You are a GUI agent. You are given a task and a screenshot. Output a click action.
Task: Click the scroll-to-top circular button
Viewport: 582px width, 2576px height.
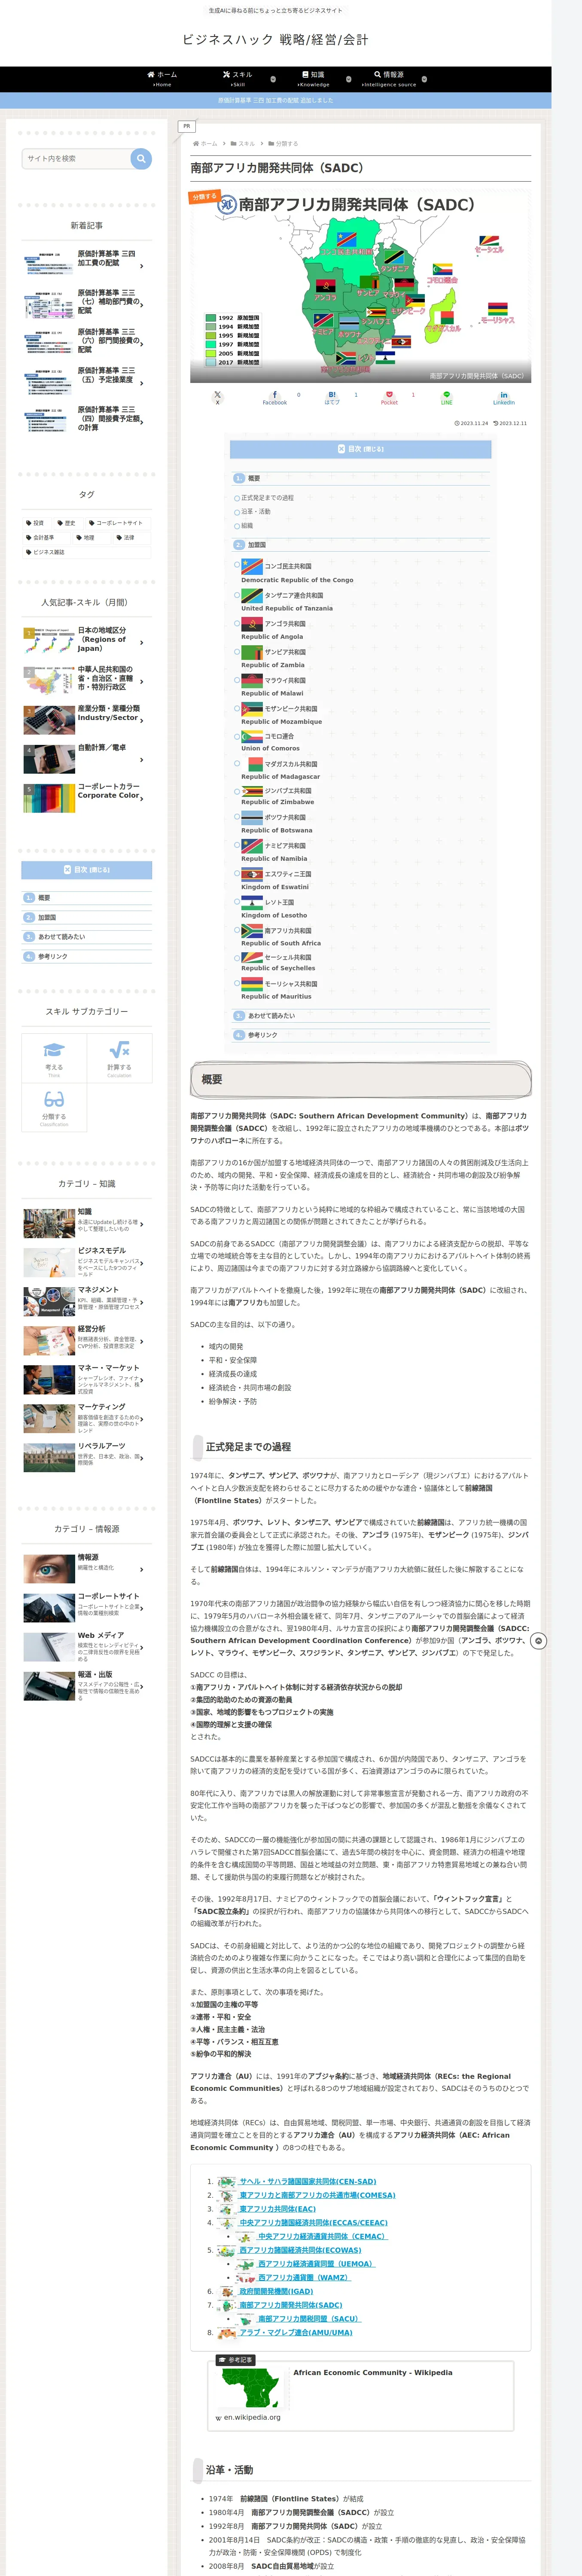click(x=538, y=1641)
